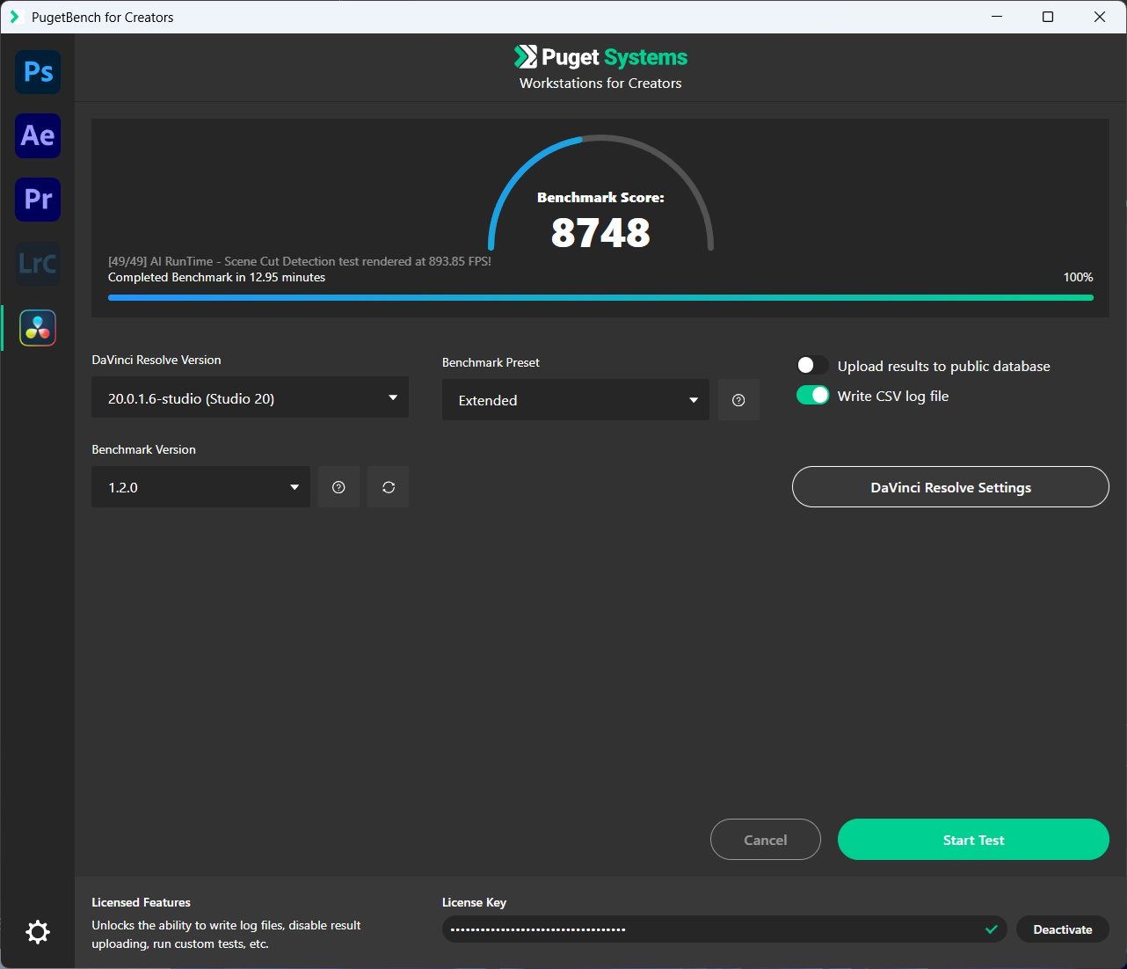Click 'Write CSV log file' label
This screenshot has width=1127, height=969.
click(893, 396)
